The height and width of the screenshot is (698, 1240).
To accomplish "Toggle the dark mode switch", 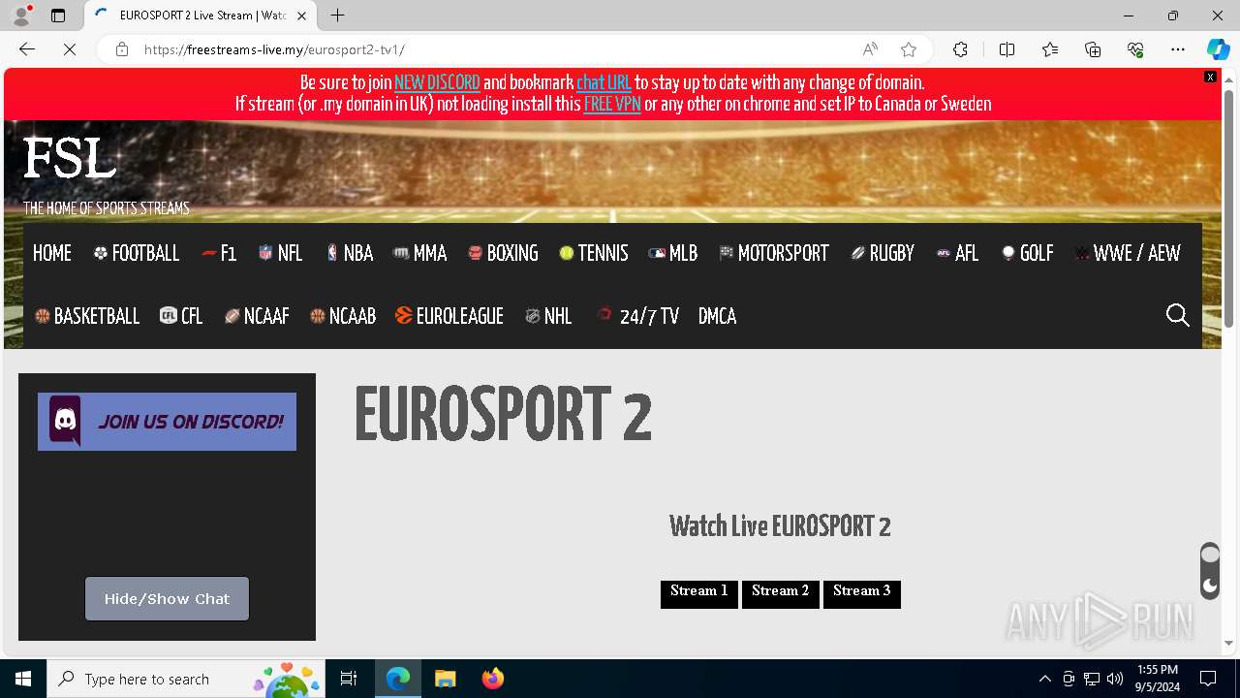I will click(x=1210, y=571).
